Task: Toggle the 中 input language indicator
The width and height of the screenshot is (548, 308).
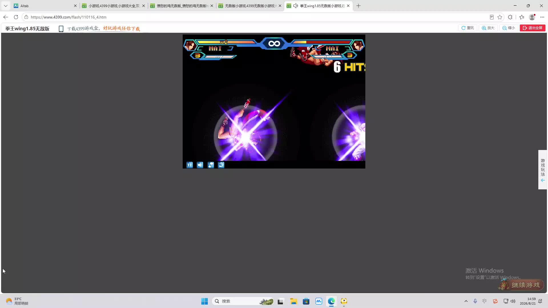Action: [485, 301]
